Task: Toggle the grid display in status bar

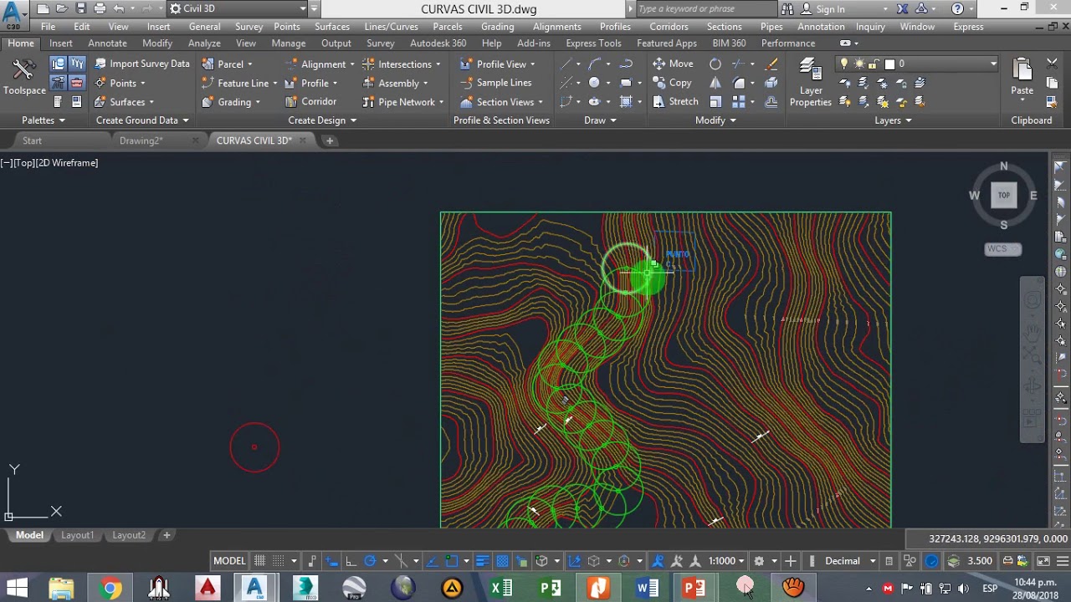Action: 260,561
